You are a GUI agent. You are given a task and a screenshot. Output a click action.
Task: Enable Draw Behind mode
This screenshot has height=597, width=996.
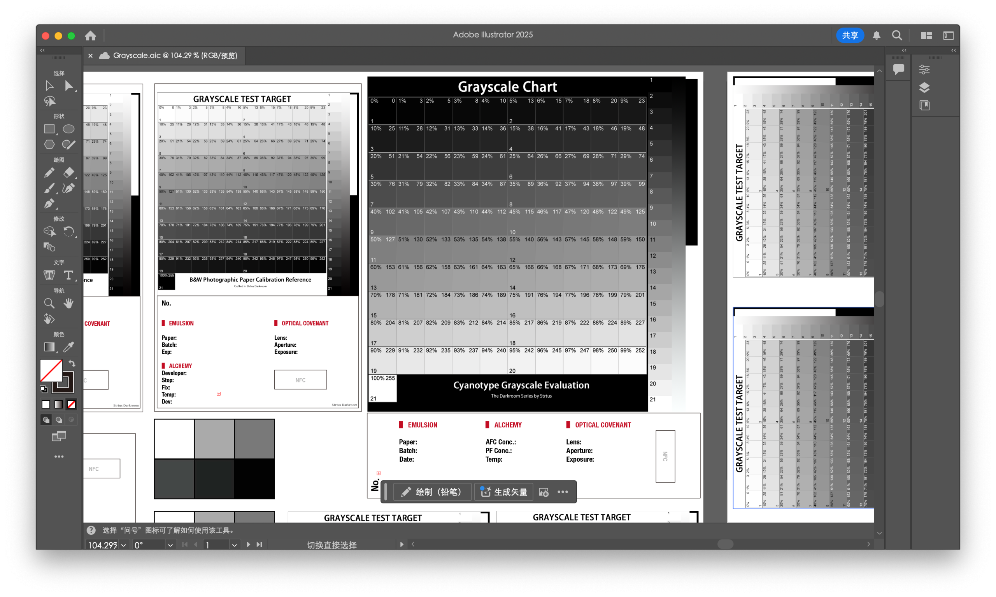[59, 420]
